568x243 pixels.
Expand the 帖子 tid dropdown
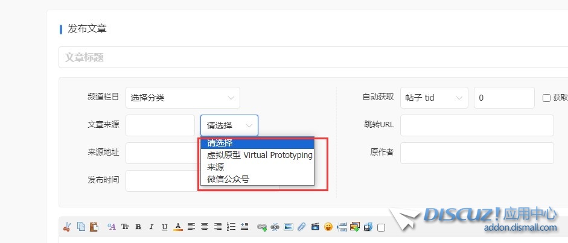433,98
